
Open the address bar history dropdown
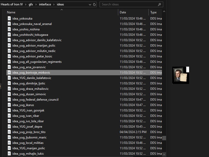[89, 4]
